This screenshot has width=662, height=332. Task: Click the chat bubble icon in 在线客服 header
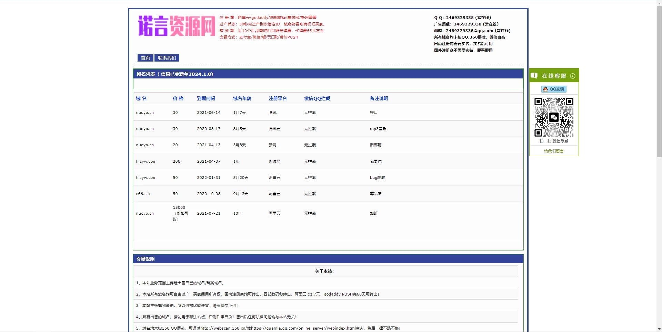click(534, 76)
